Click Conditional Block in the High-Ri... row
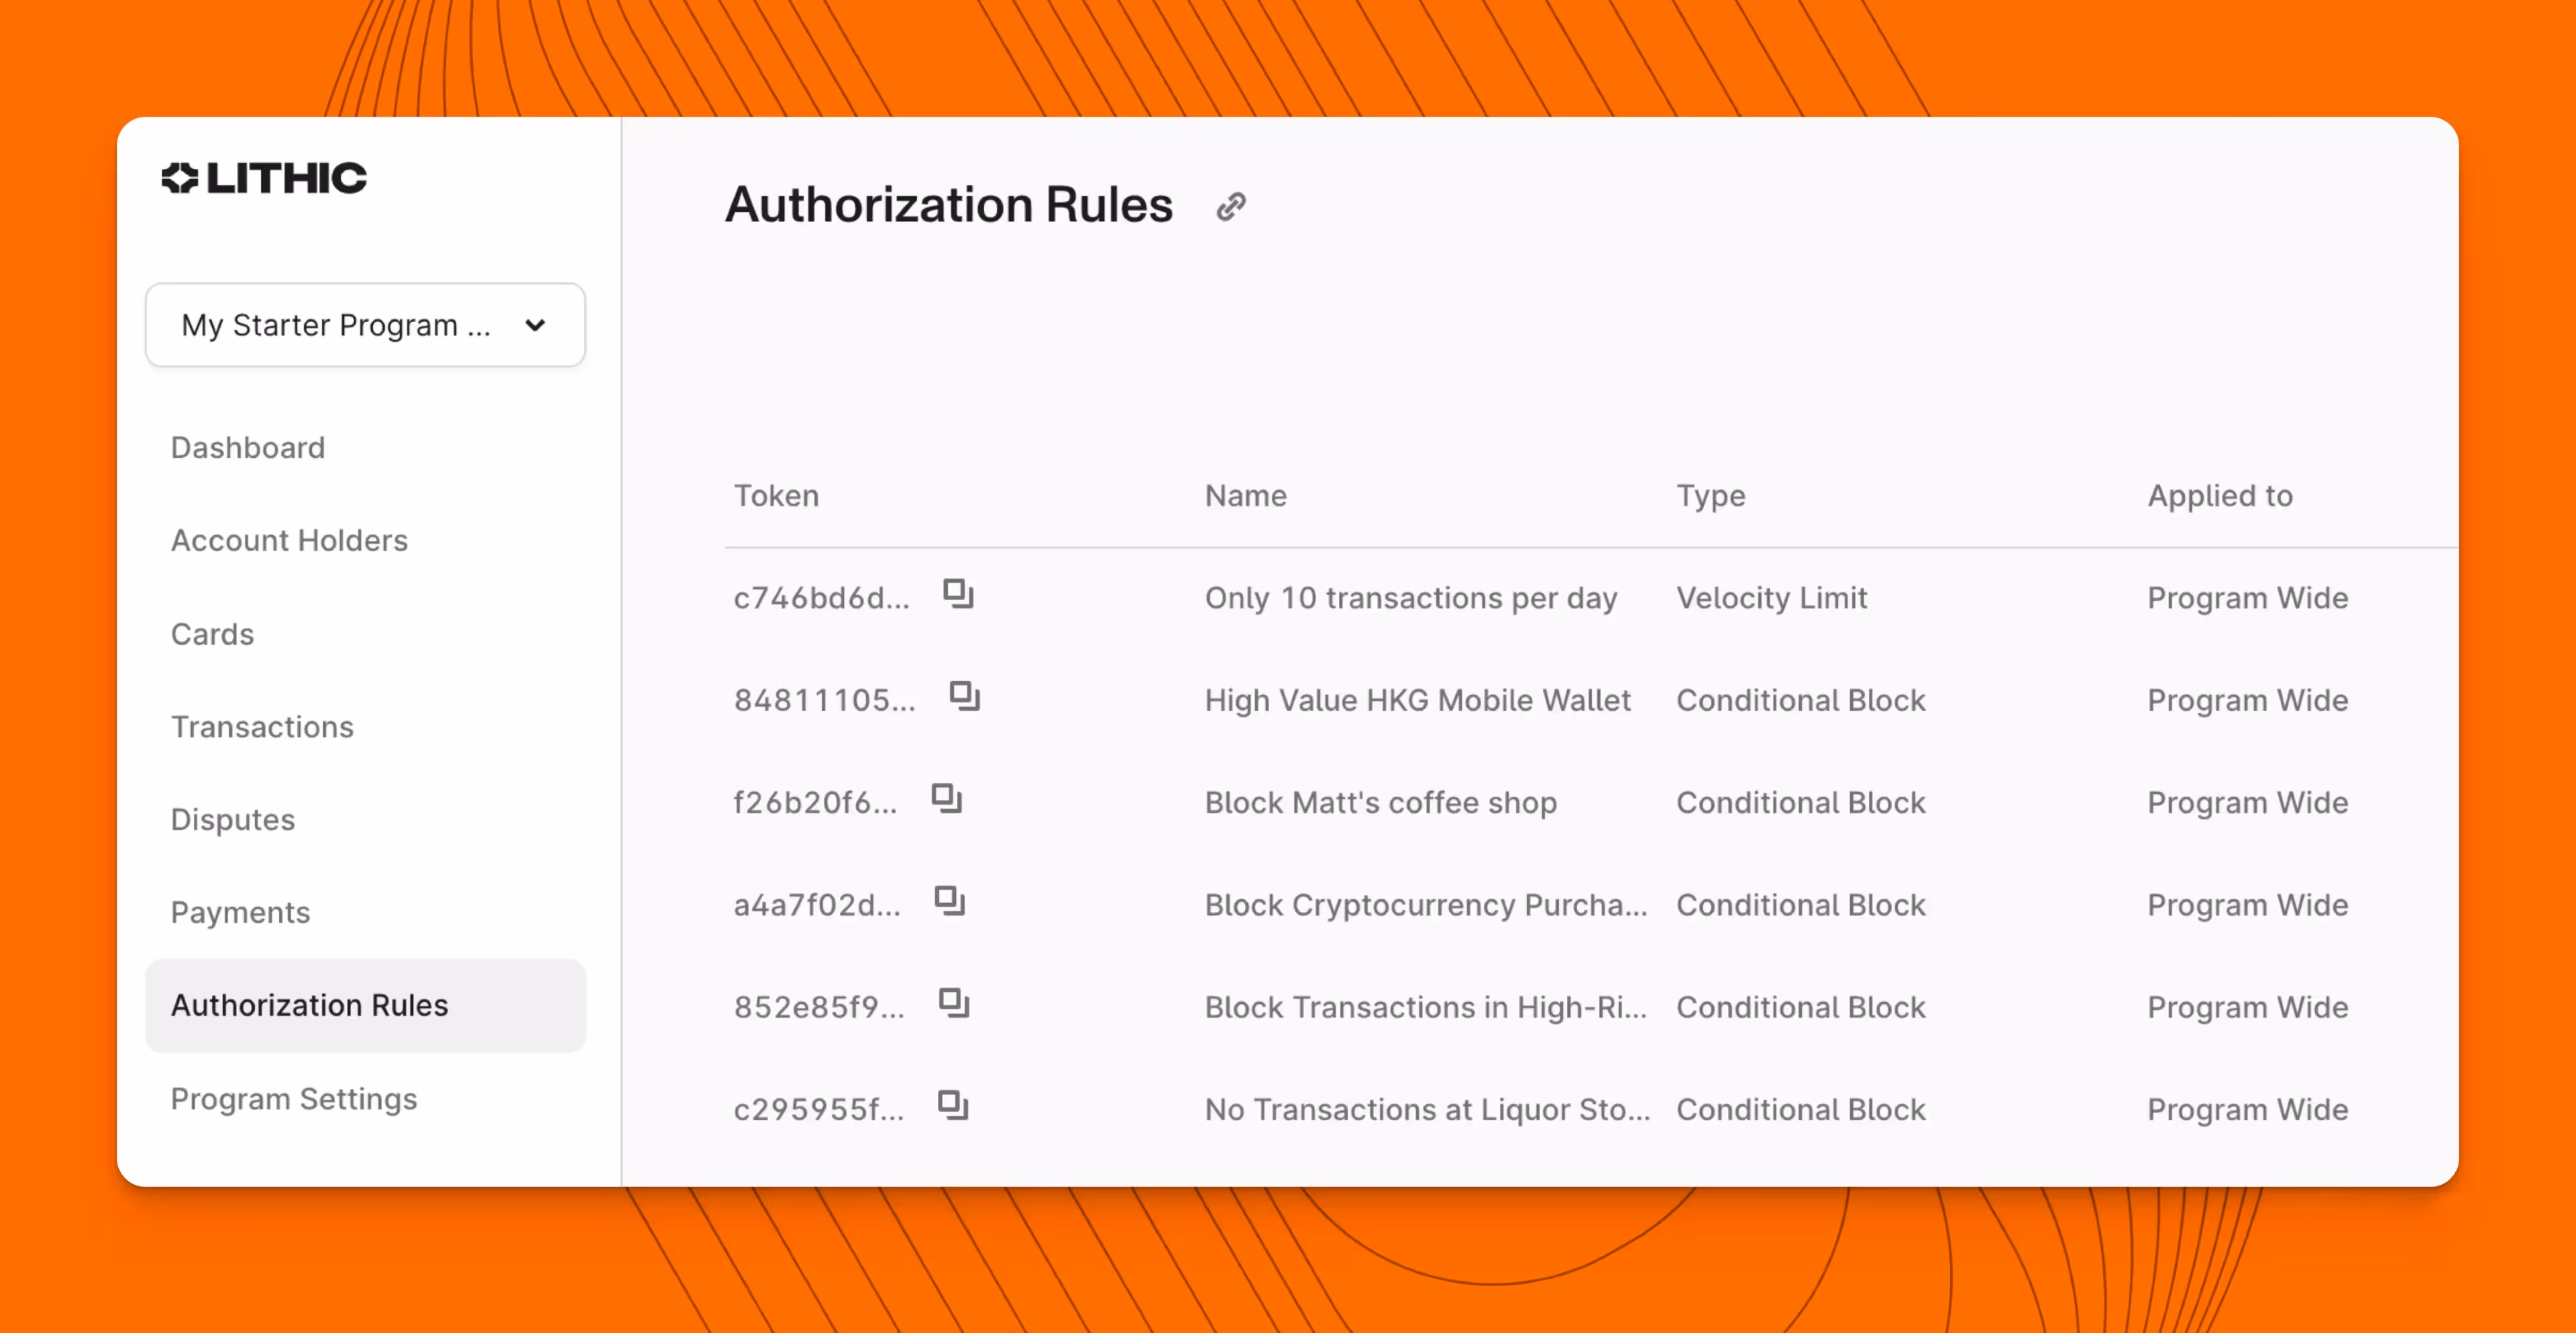This screenshot has height=1333, width=2576. click(x=1800, y=1007)
